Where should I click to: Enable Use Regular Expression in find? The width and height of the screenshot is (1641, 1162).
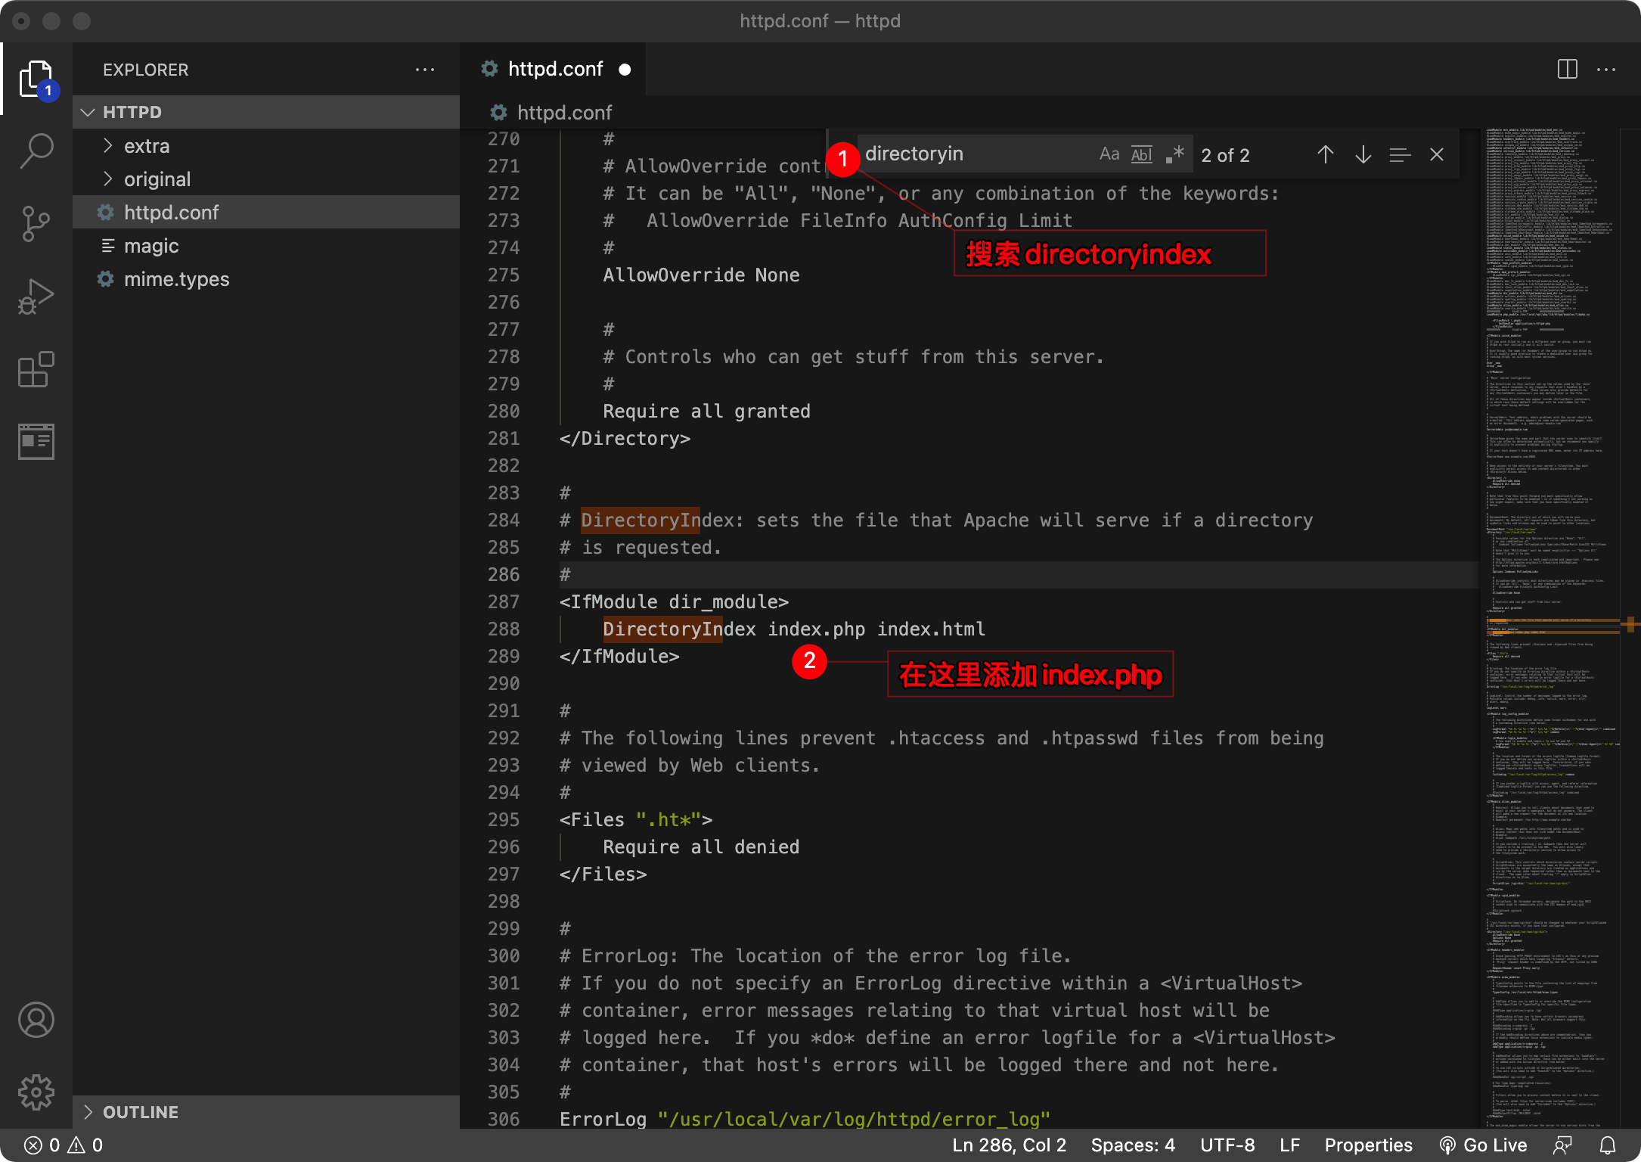tap(1174, 154)
